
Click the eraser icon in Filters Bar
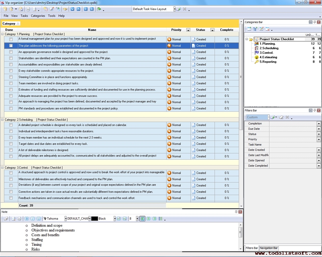pyautogui.click(x=281, y=117)
